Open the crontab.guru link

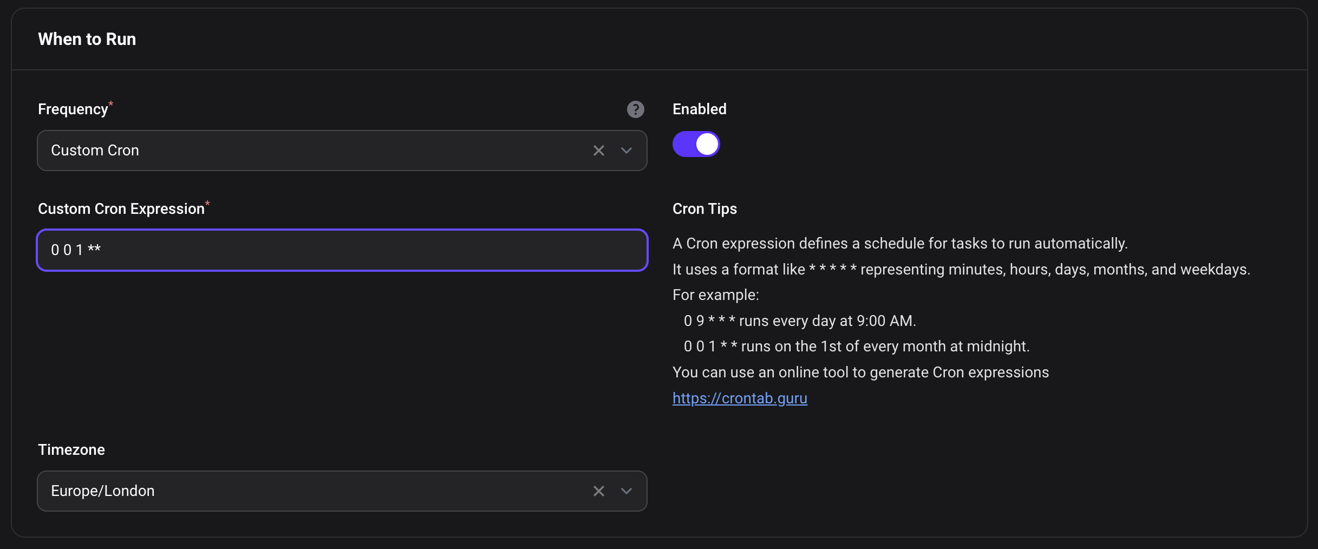pyautogui.click(x=740, y=398)
